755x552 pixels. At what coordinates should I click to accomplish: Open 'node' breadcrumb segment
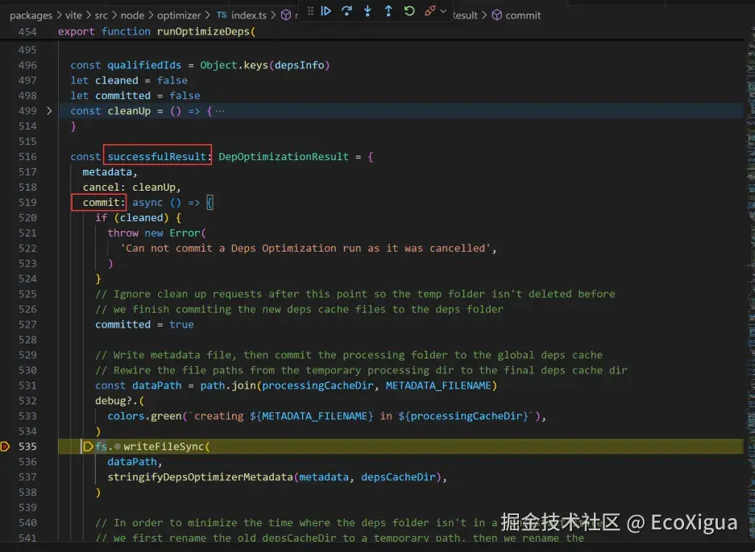(132, 15)
